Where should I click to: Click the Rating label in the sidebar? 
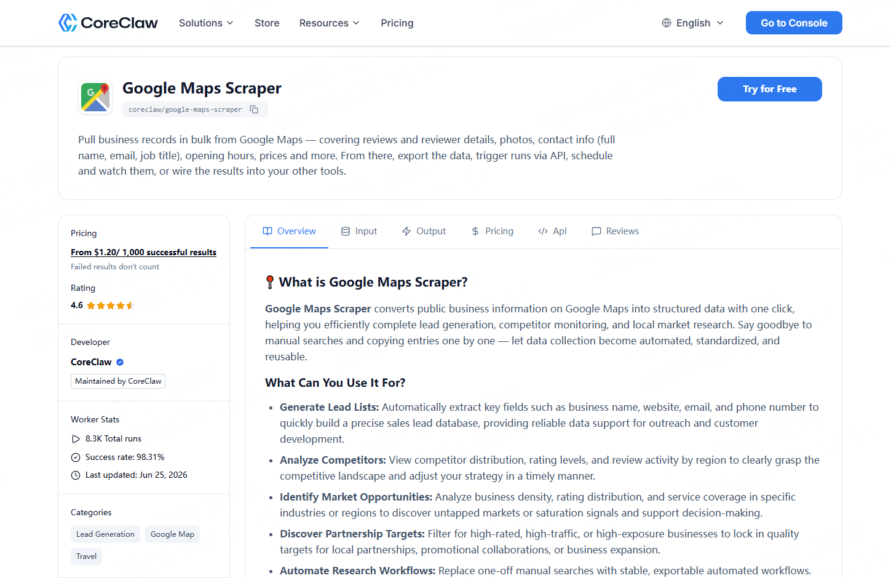point(83,288)
